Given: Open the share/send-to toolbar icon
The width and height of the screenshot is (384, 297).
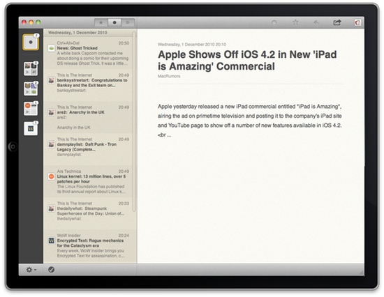Looking at the screenshot, I should (337, 22).
